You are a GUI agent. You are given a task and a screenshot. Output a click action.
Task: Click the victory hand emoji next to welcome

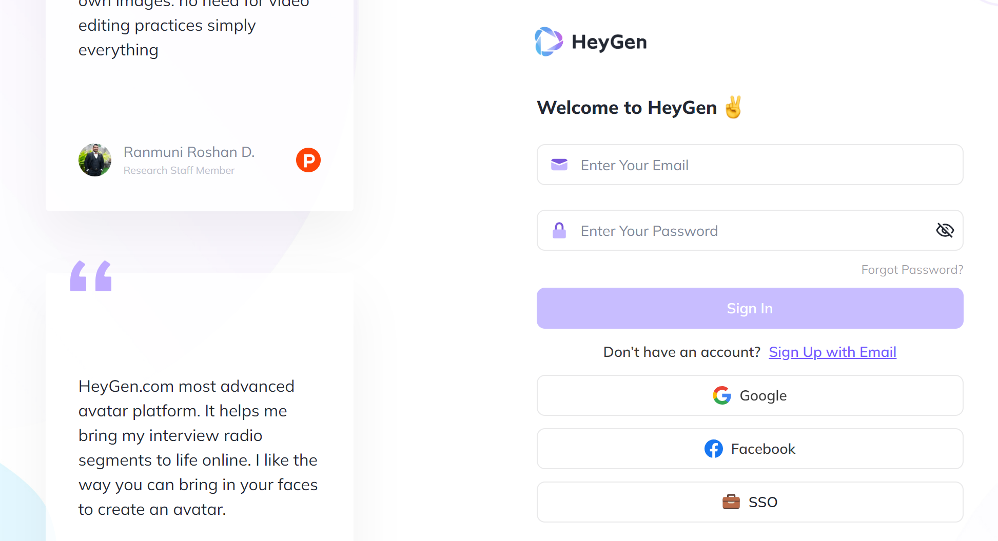point(734,108)
